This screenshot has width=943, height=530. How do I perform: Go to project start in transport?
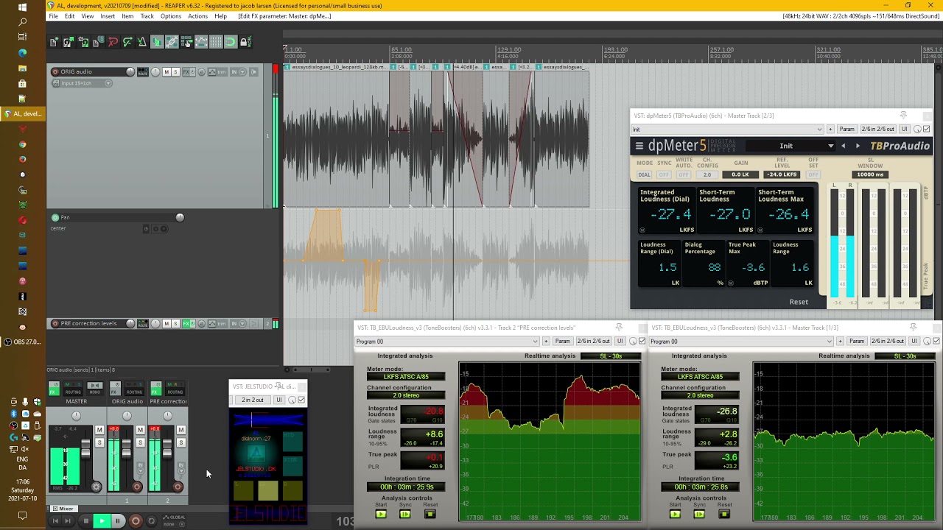pyautogui.click(x=55, y=521)
